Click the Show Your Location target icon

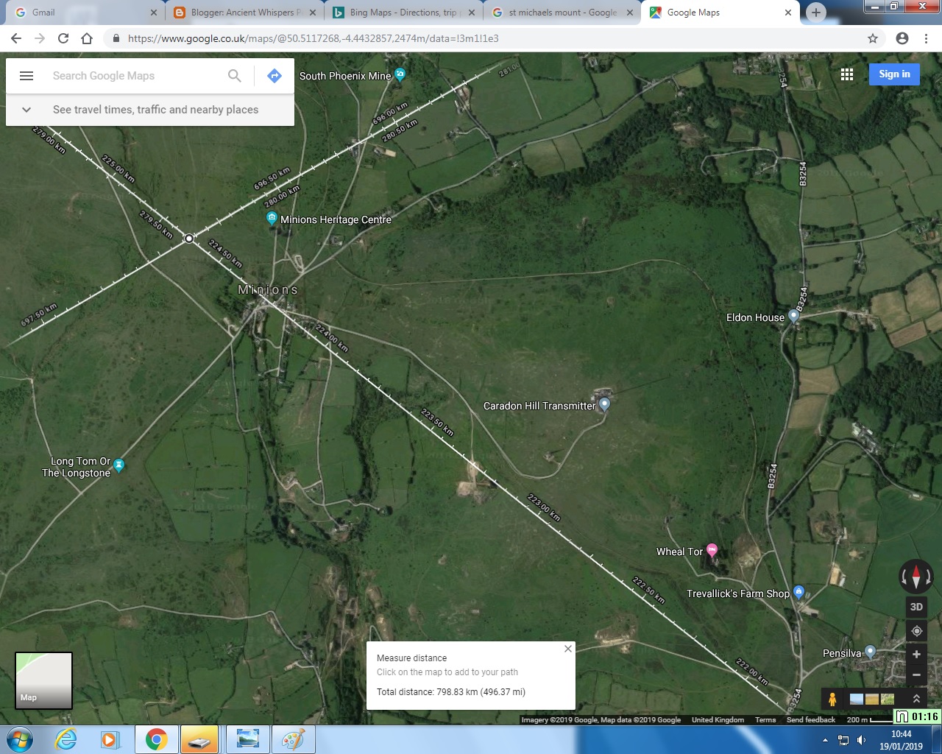[x=916, y=630]
